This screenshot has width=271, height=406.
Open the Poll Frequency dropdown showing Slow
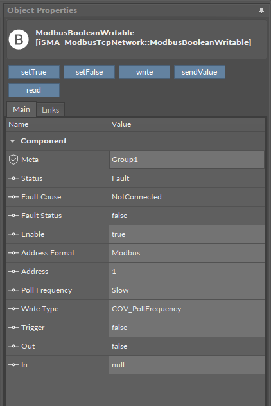(x=187, y=290)
